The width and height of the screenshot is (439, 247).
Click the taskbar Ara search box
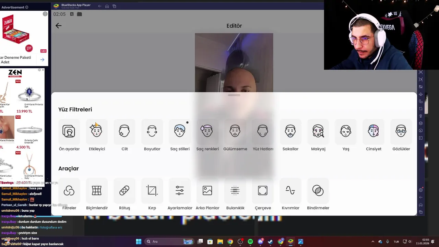point(169,242)
